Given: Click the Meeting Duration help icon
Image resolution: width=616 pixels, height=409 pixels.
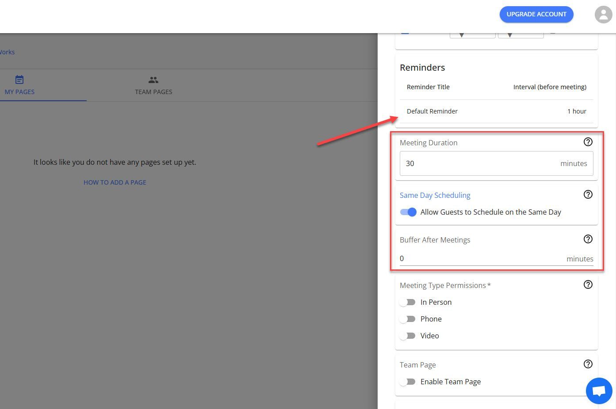Looking at the screenshot, I should coord(588,142).
